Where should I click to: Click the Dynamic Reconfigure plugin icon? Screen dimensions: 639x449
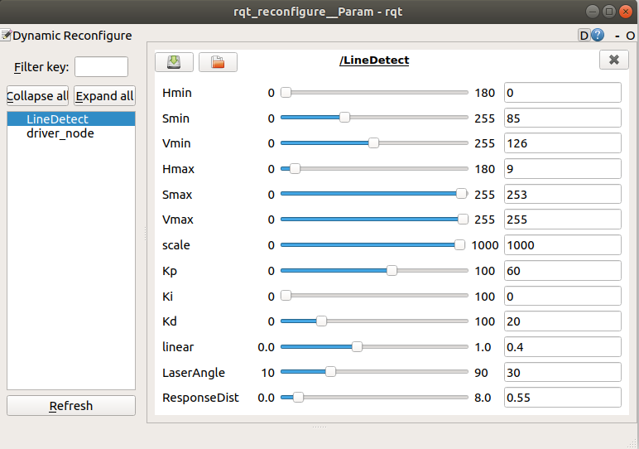pos(6,35)
